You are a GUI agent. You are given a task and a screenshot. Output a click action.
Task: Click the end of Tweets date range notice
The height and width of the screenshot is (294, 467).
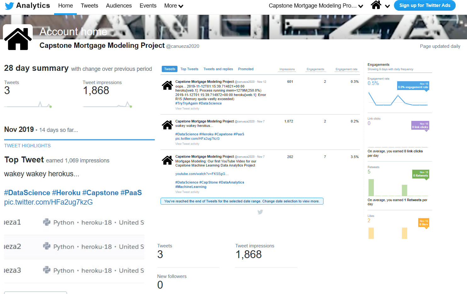pyautogui.click(x=242, y=201)
